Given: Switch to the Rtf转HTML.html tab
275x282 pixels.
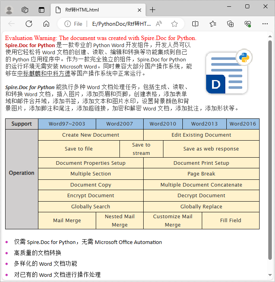Looking at the screenshot, I should [98, 10].
